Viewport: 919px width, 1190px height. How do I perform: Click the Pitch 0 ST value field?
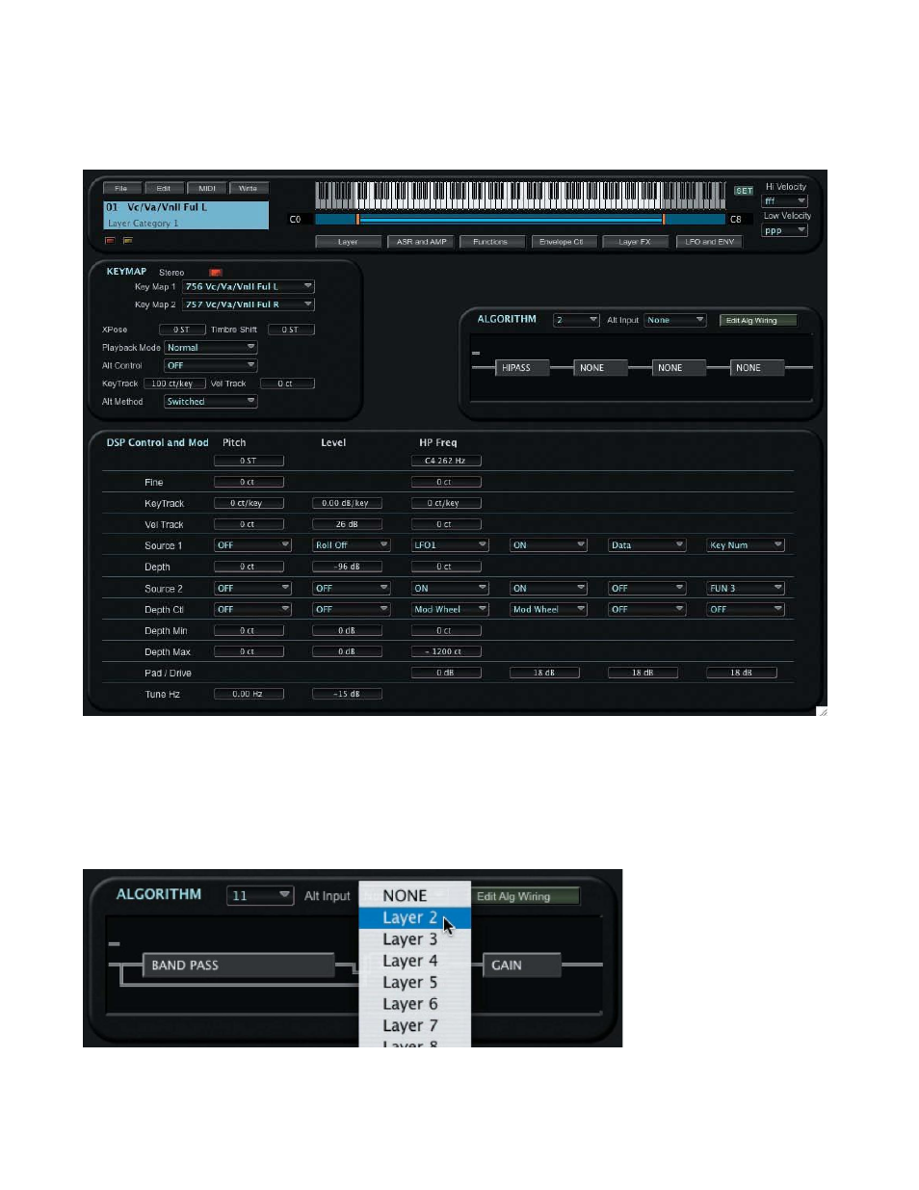[x=249, y=461]
